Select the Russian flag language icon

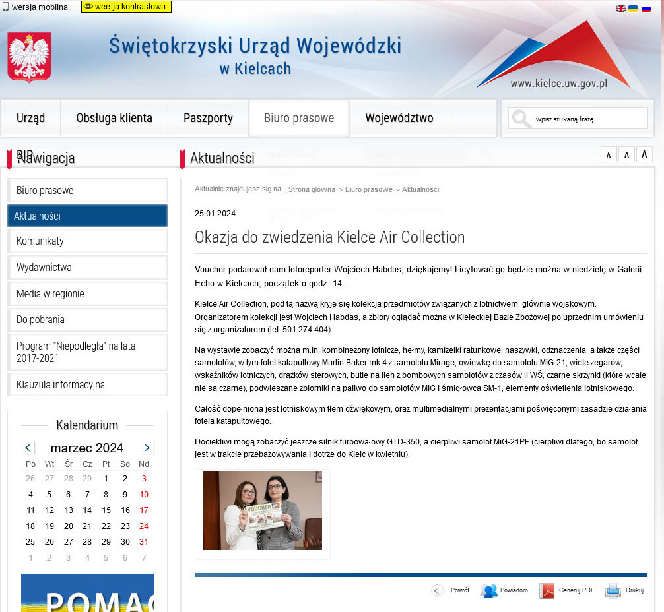tap(646, 9)
